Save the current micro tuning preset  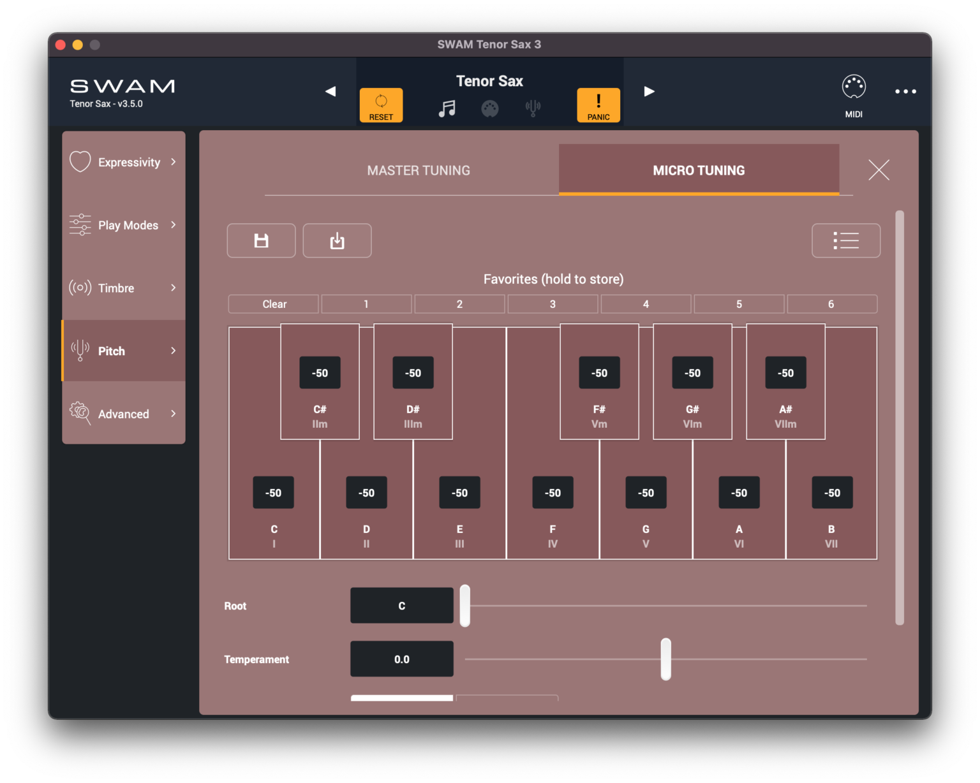(261, 240)
